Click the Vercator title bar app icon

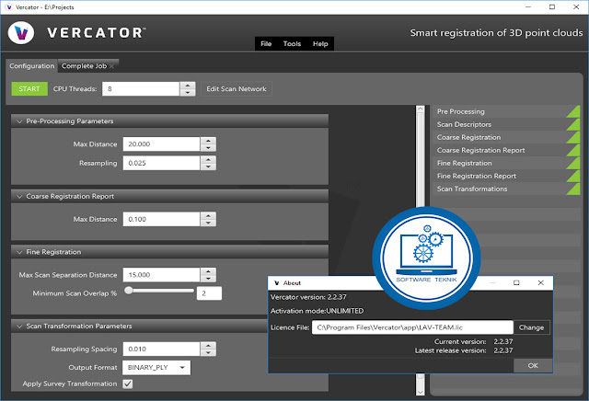[9, 7]
